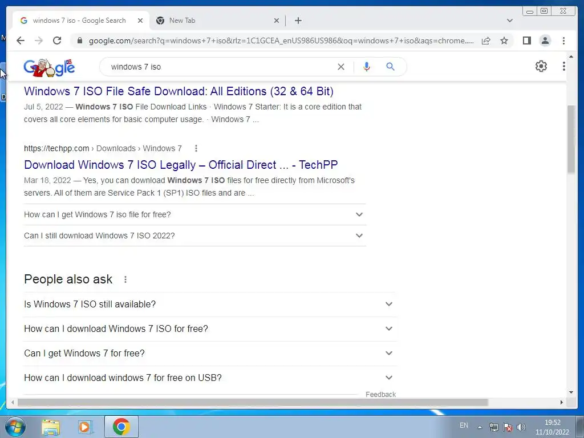Viewport: 584px width, 438px height.
Task: Open a new tab with plus button
Action: tap(298, 21)
